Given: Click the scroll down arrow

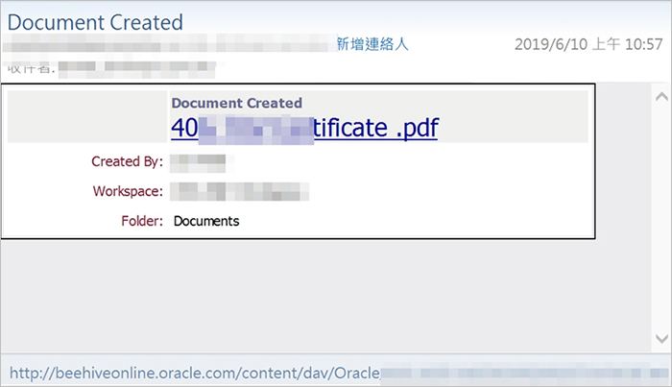Looking at the screenshot, I should pyautogui.click(x=660, y=339).
